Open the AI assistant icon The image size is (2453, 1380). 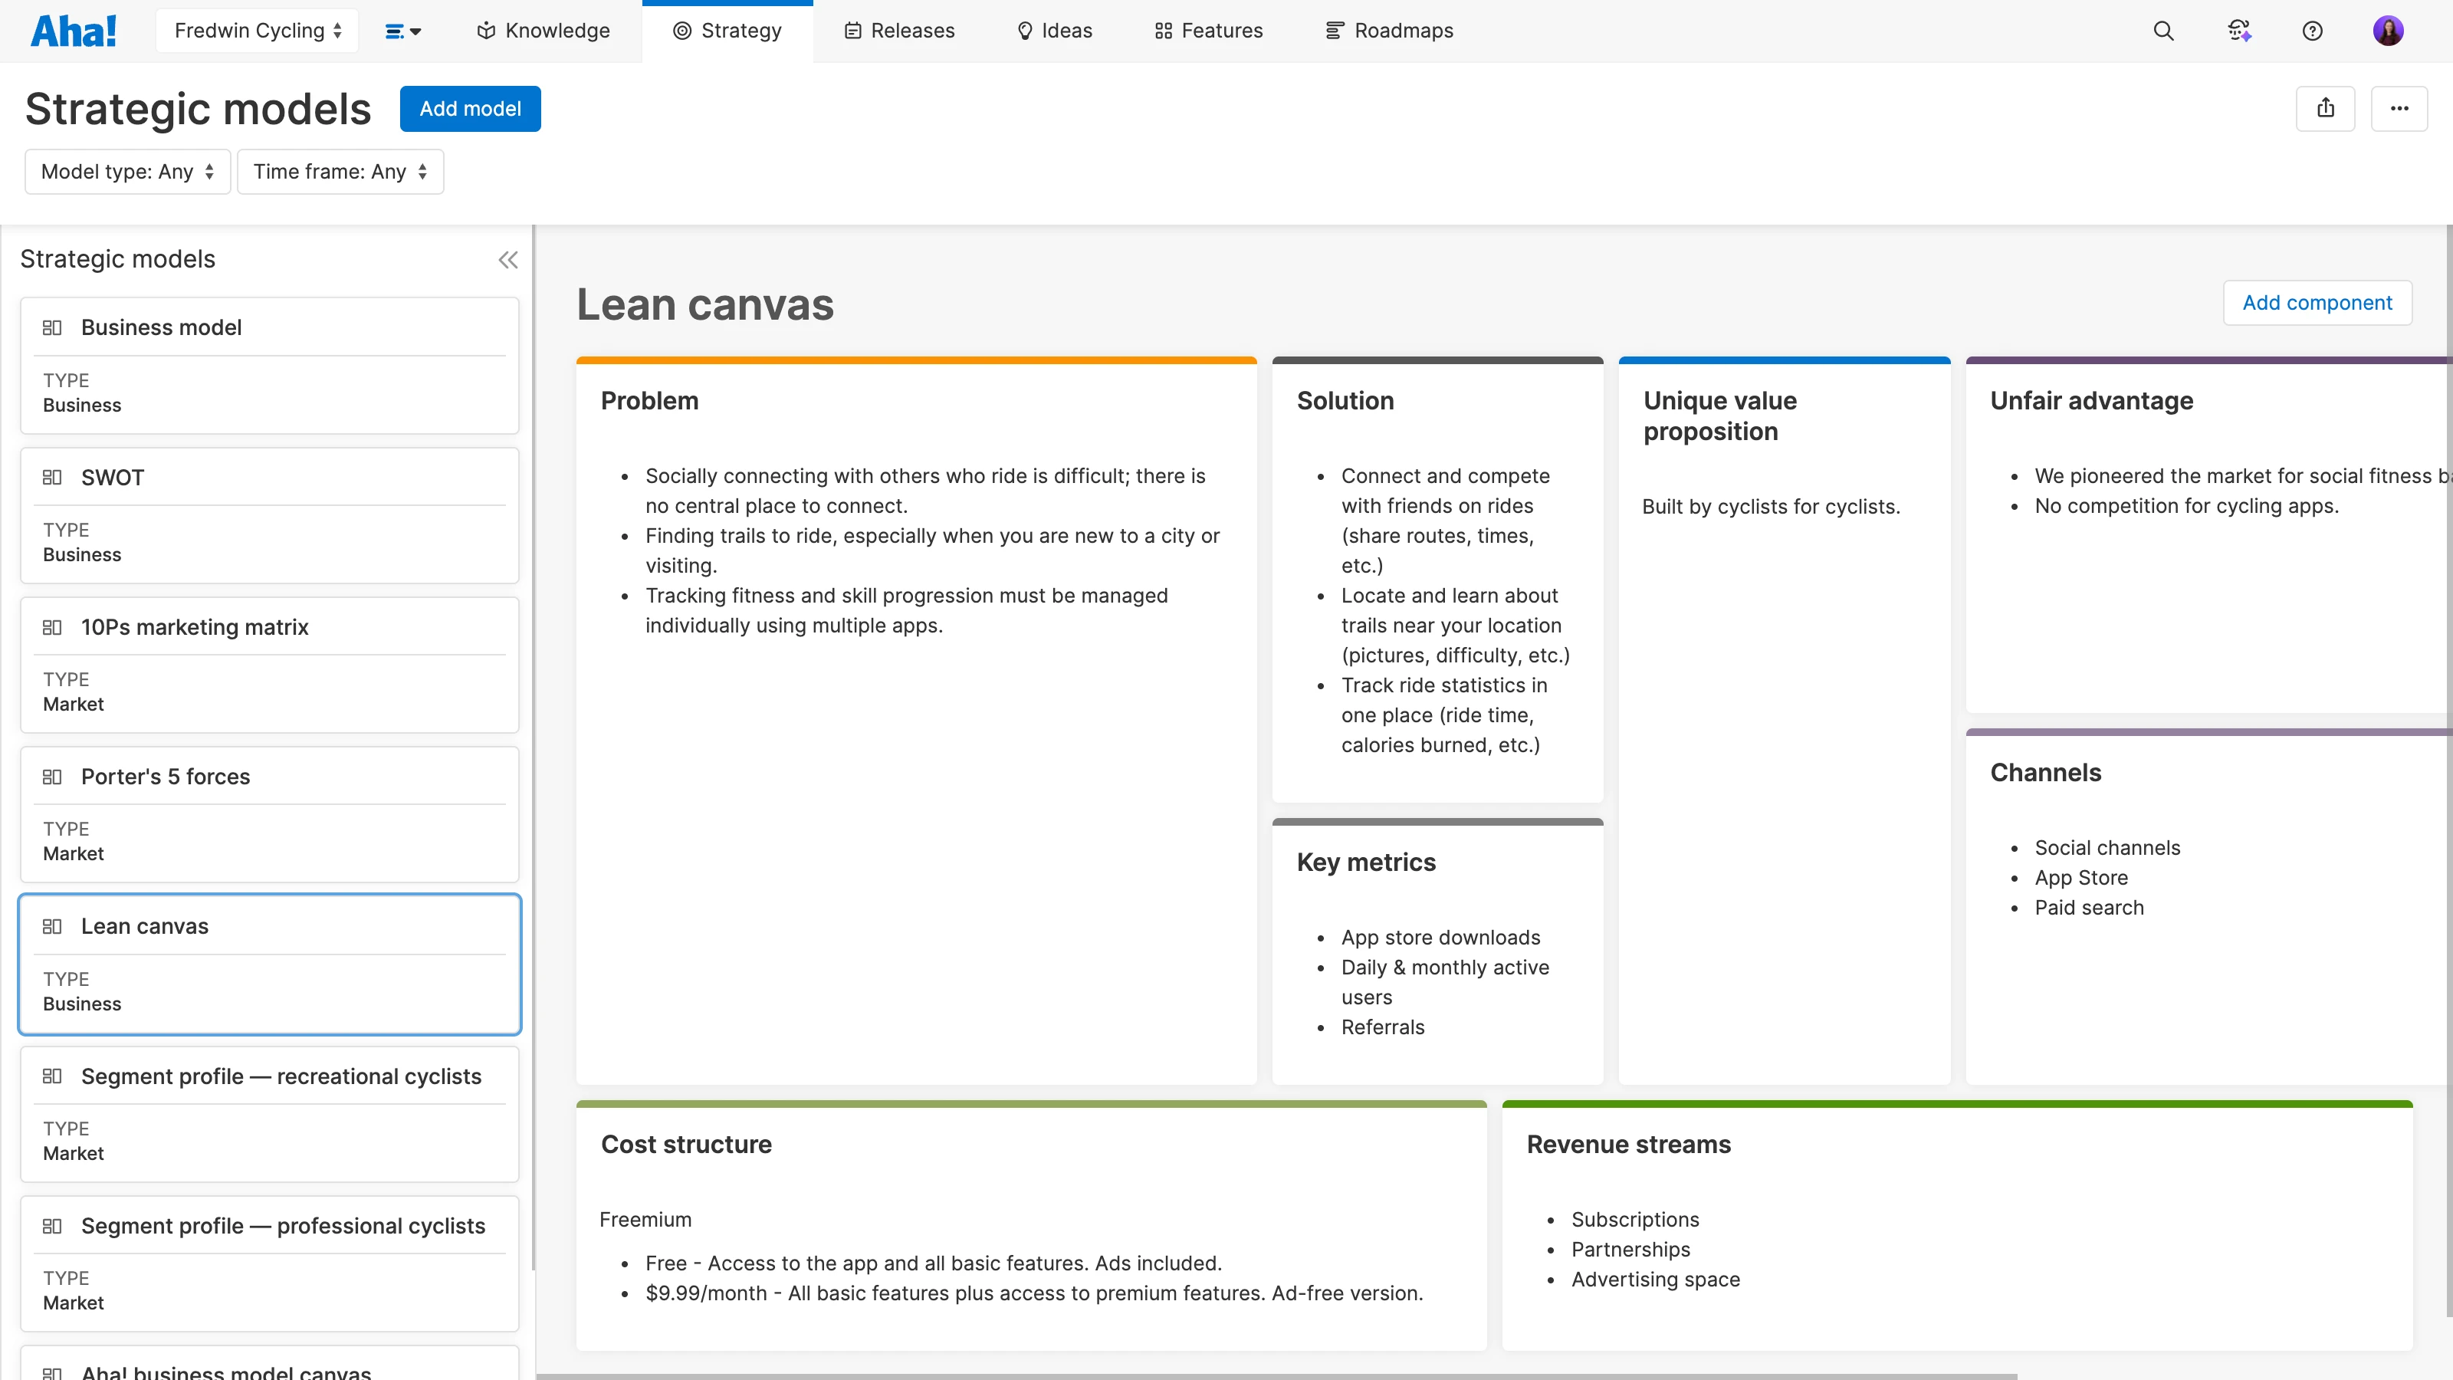[2238, 31]
